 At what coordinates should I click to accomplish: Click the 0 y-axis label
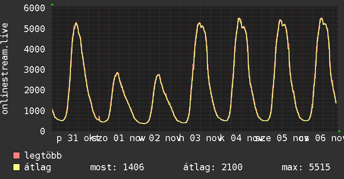(x=43, y=131)
